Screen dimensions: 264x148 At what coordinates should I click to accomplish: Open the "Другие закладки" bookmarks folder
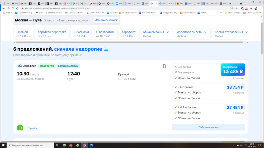click(233, 13)
